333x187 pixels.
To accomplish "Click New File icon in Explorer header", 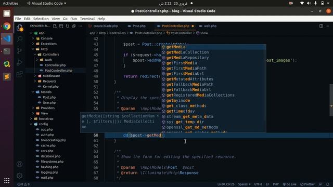I will [55, 26].
